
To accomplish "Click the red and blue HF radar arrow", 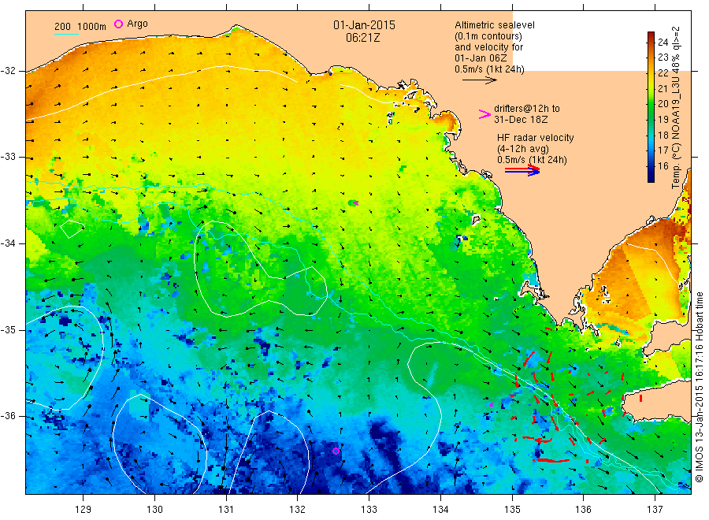I will (x=522, y=170).
